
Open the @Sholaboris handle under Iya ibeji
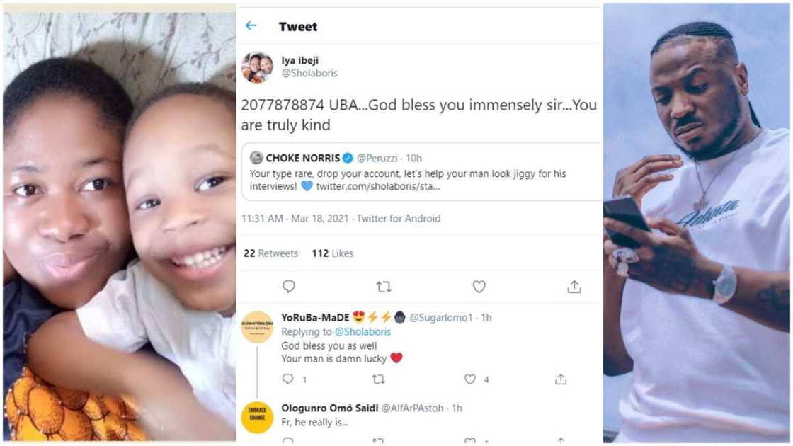click(x=309, y=73)
